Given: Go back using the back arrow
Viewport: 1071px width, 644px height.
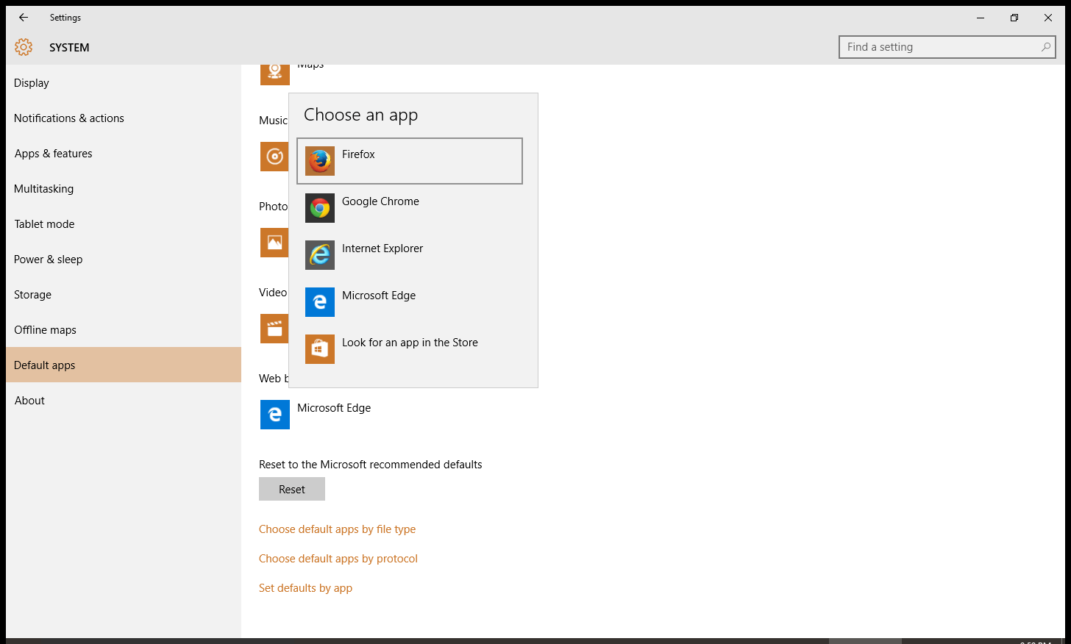Looking at the screenshot, I should click(24, 18).
